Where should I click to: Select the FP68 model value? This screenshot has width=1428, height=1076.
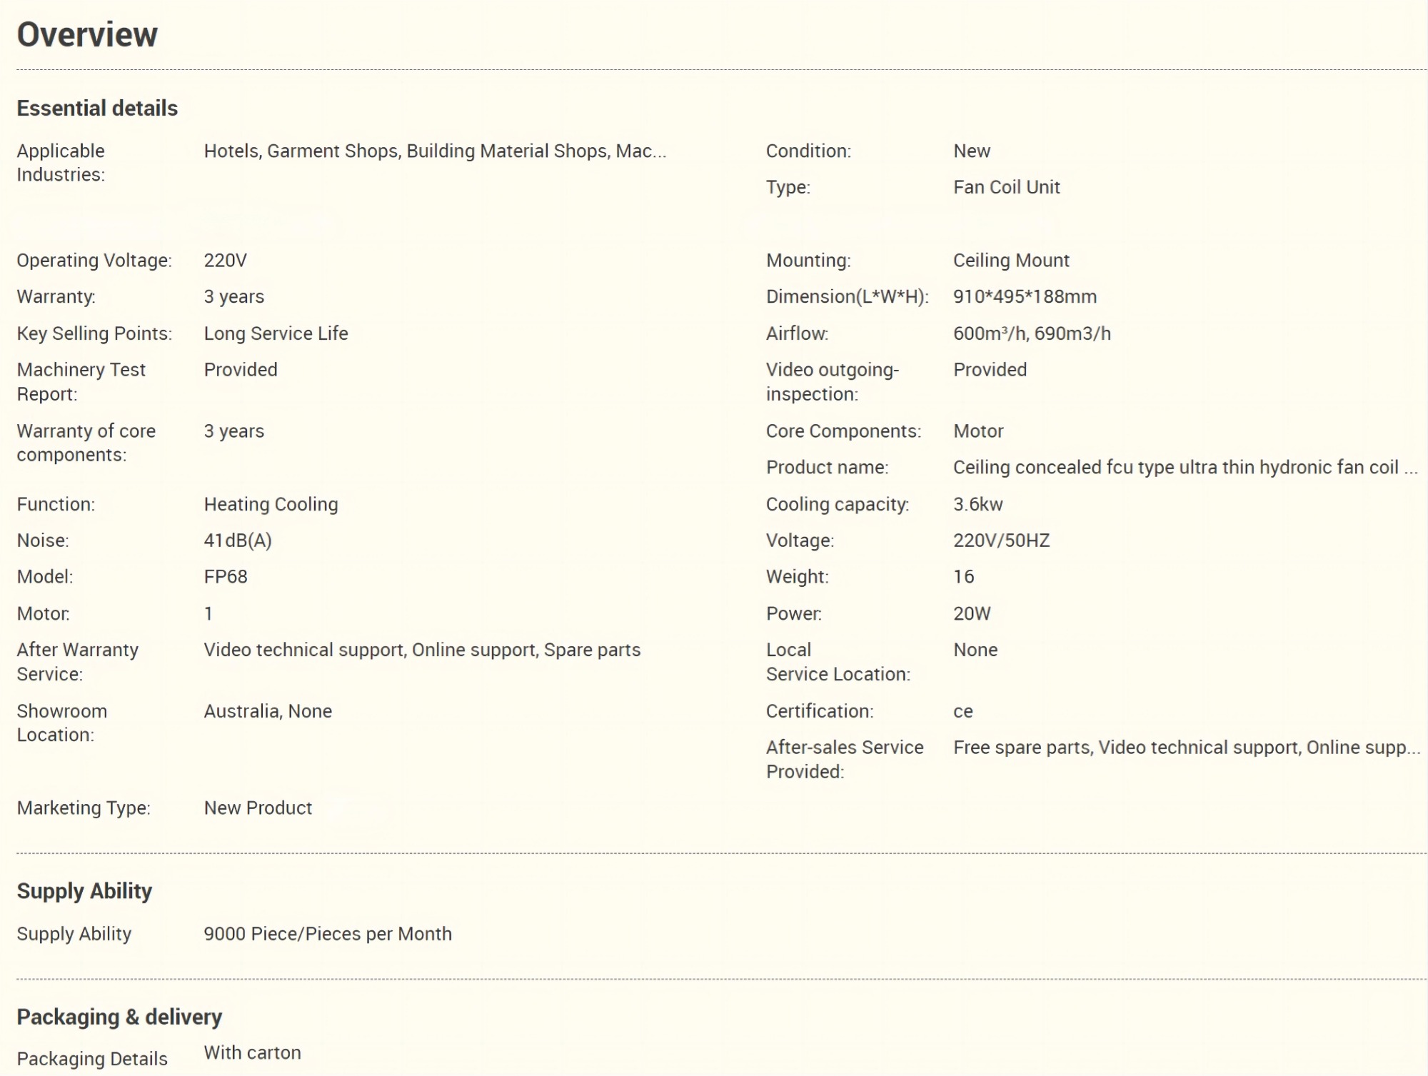click(x=226, y=577)
